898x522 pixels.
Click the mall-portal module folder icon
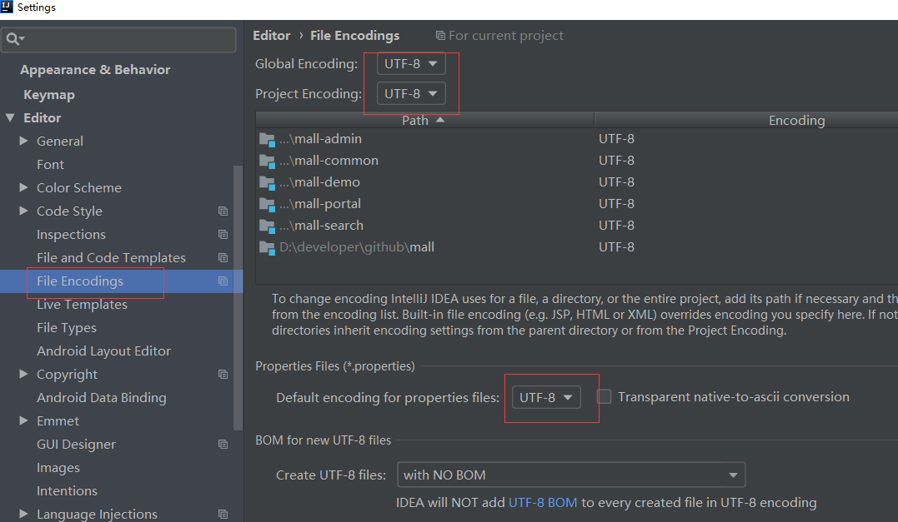tap(267, 204)
